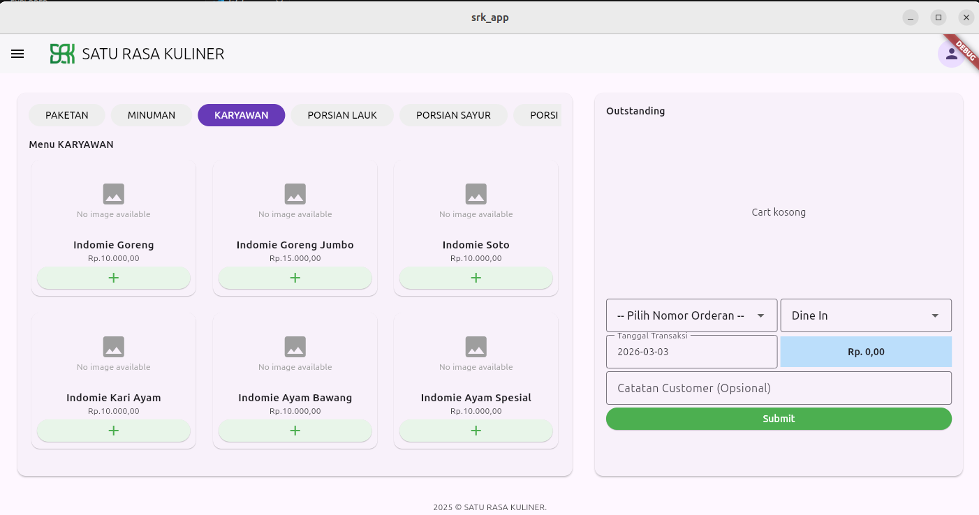Add Indomie Goreng to cart

(114, 278)
